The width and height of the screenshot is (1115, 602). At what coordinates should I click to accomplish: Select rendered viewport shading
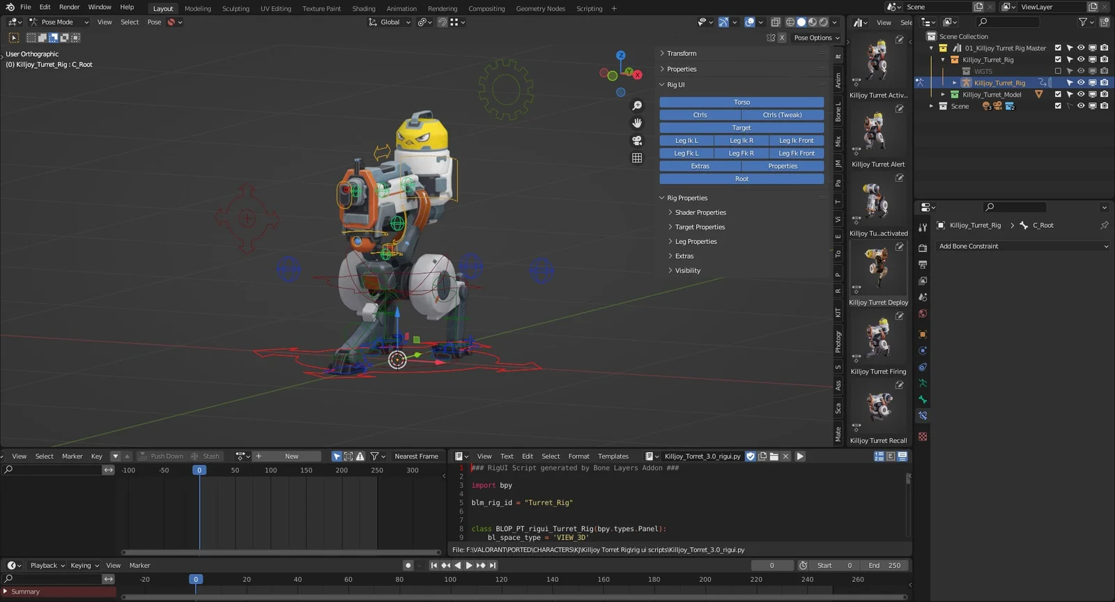tap(824, 22)
